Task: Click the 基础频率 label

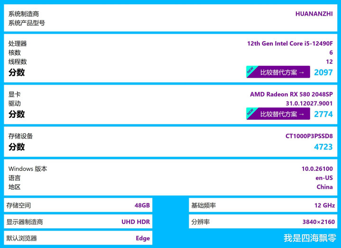Action: 203,205
